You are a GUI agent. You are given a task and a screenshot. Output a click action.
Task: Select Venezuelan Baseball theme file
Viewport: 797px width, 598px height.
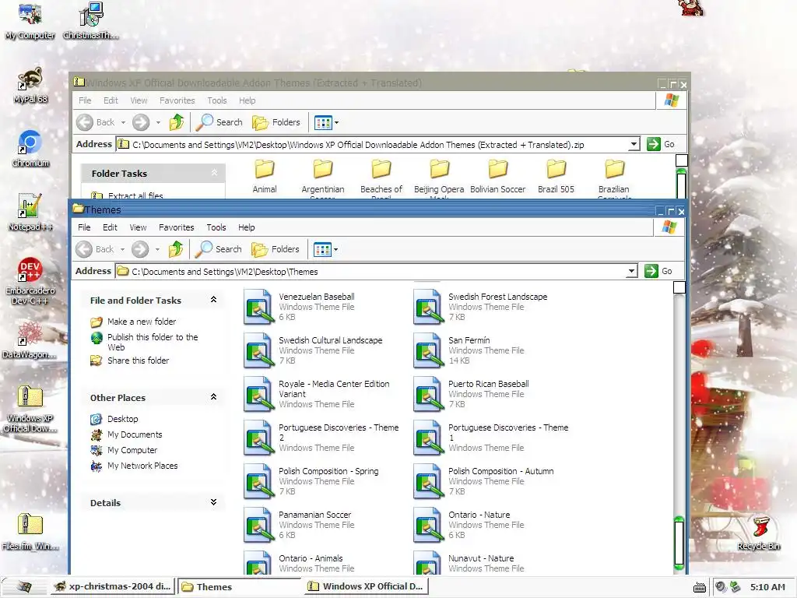pyautogui.click(x=300, y=307)
